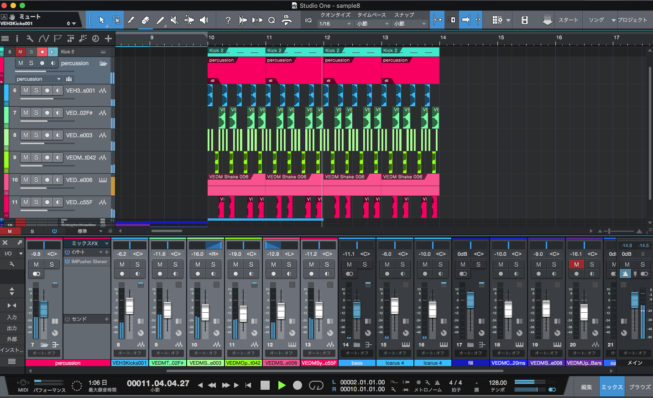Click 出力 in mixer side panel
This screenshot has height=398, width=653.
click(x=12, y=328)
